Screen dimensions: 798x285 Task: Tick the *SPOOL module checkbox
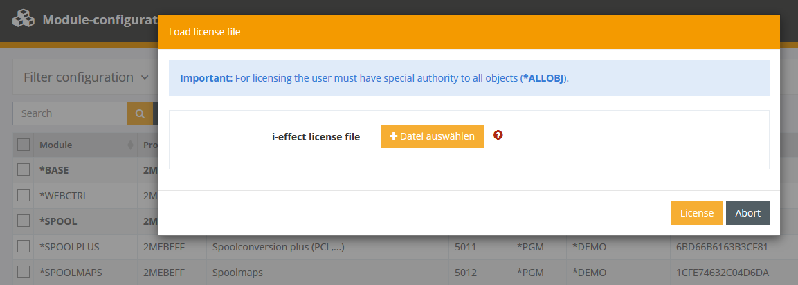point(24,221)
